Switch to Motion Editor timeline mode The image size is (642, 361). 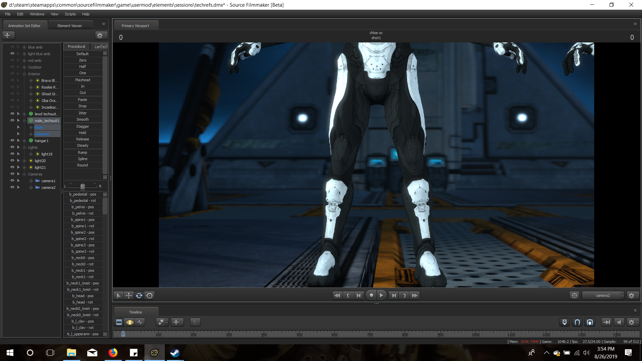tap(129, 322)
